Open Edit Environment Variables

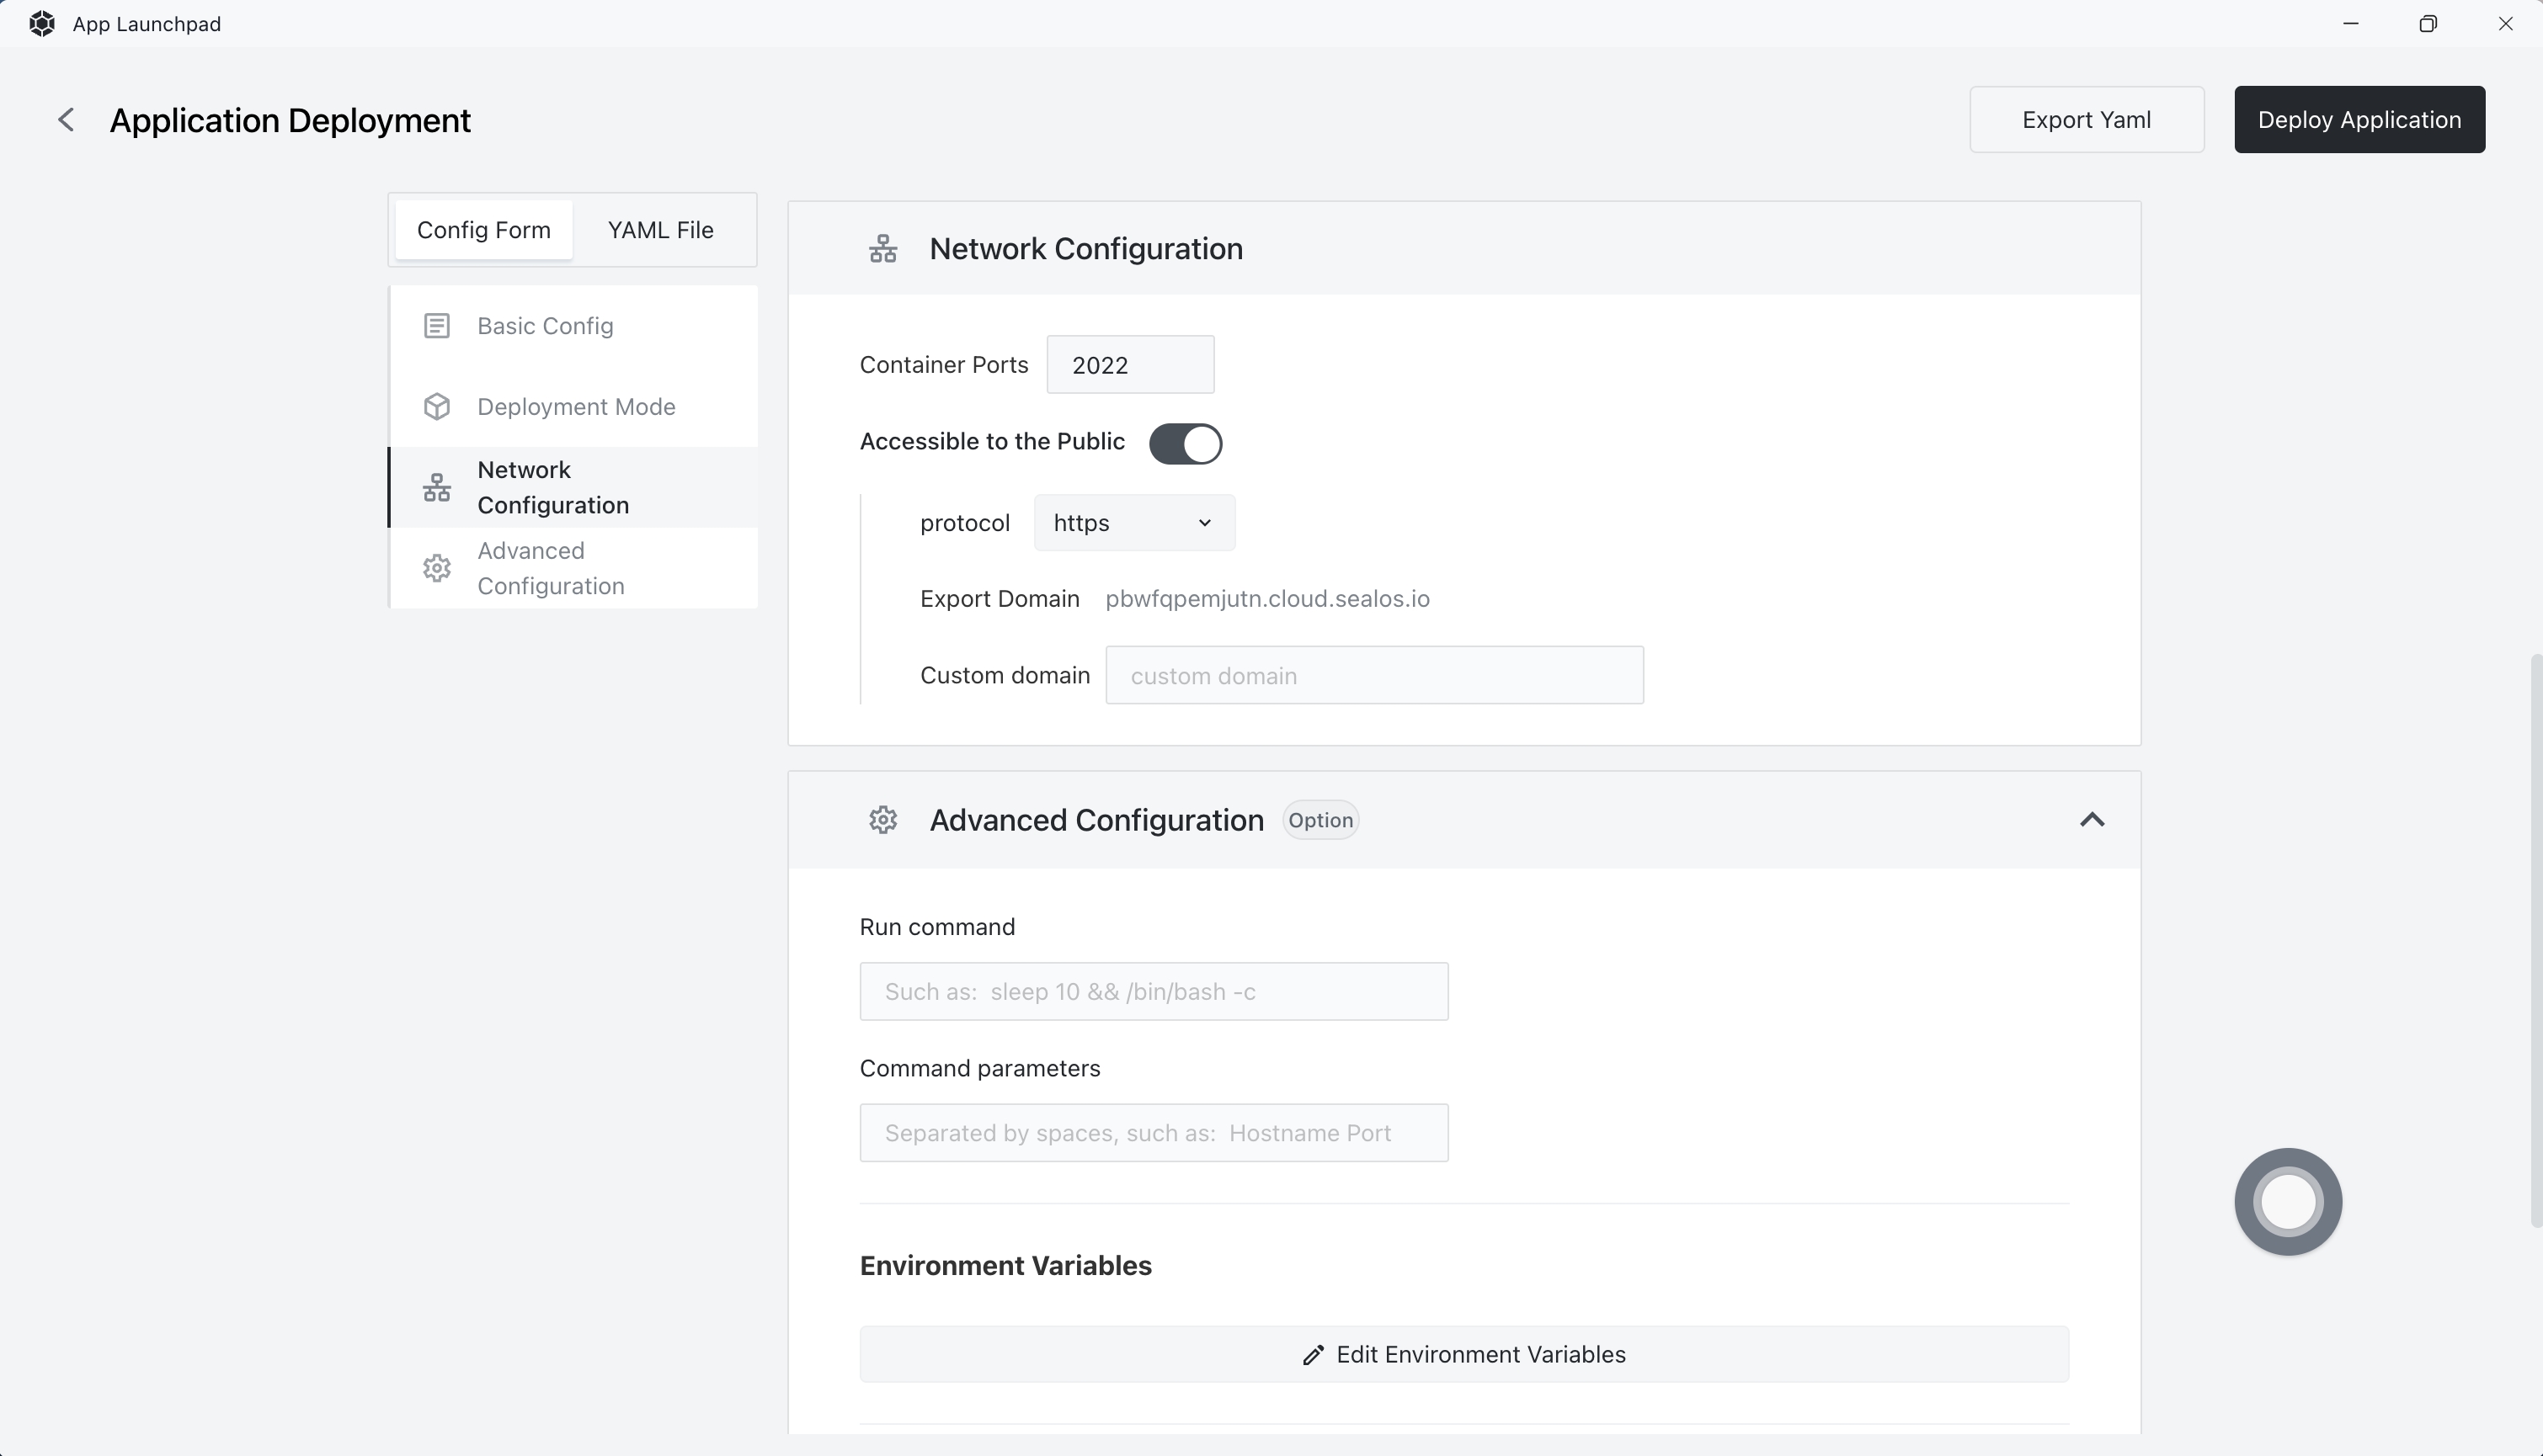click(x=1463, y=1354)
